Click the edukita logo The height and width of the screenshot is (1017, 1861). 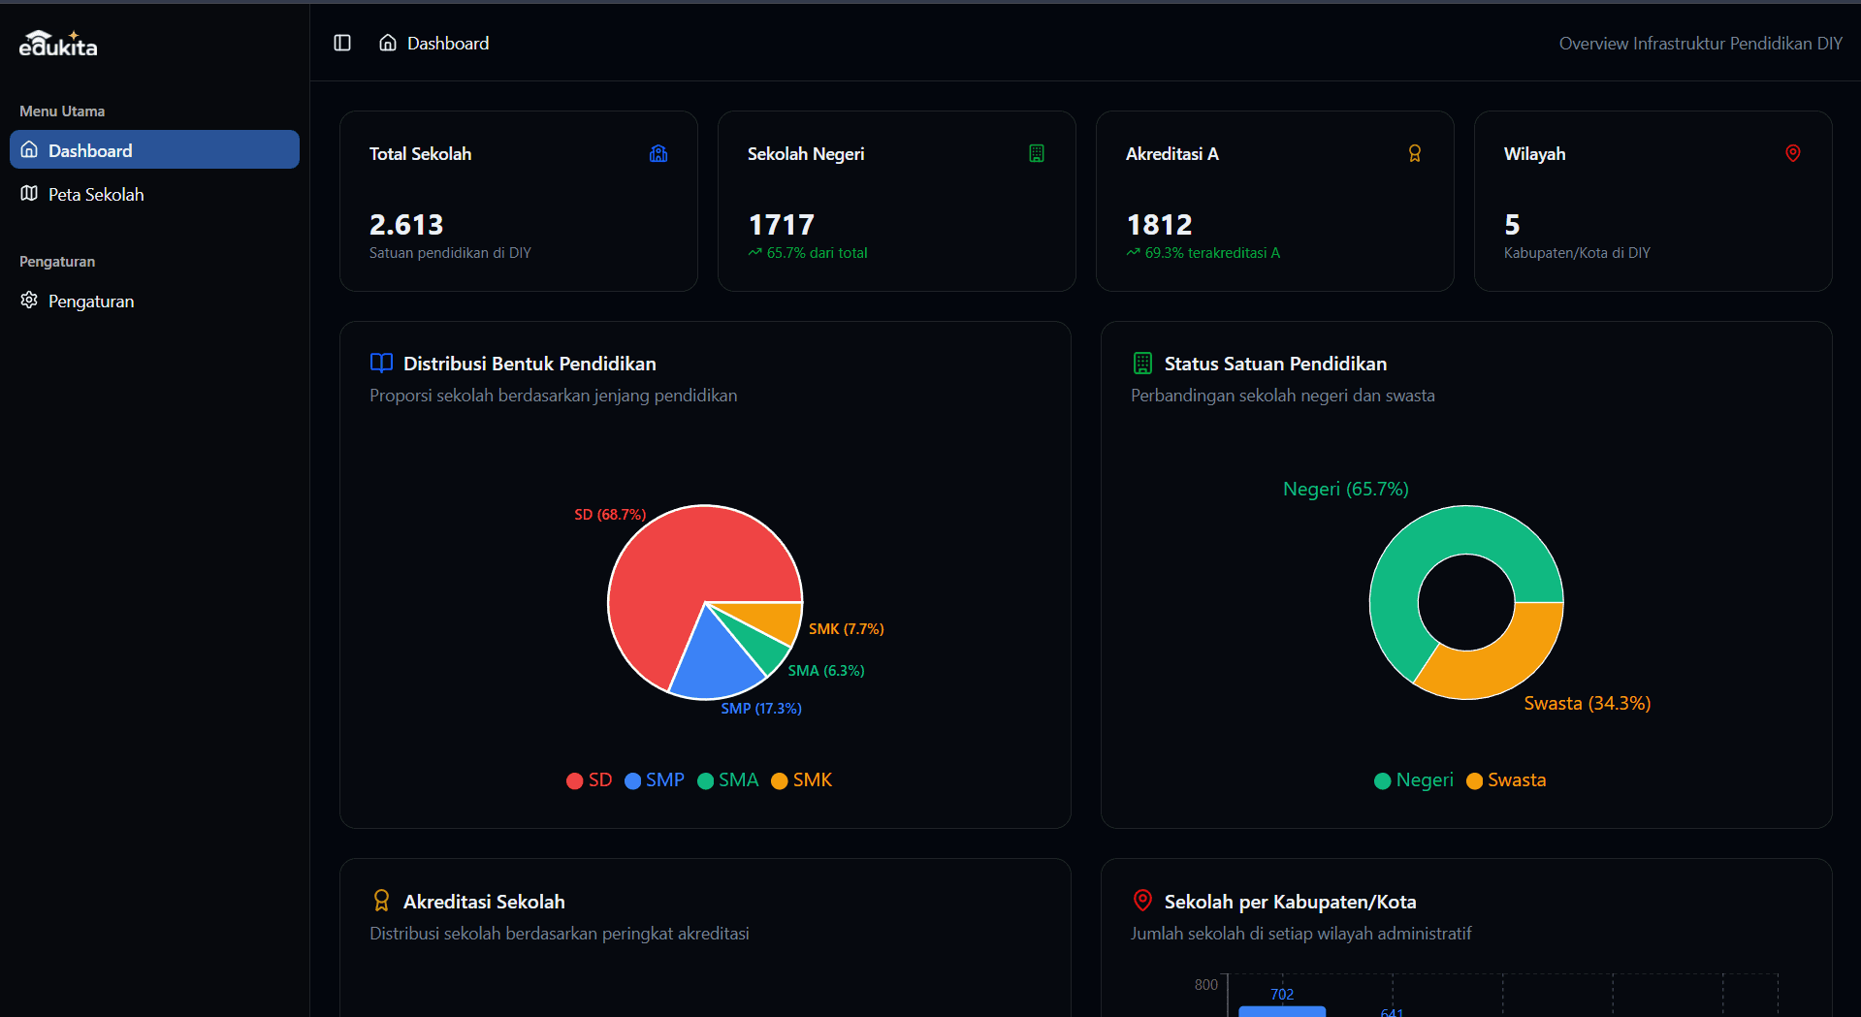[58, 45]
